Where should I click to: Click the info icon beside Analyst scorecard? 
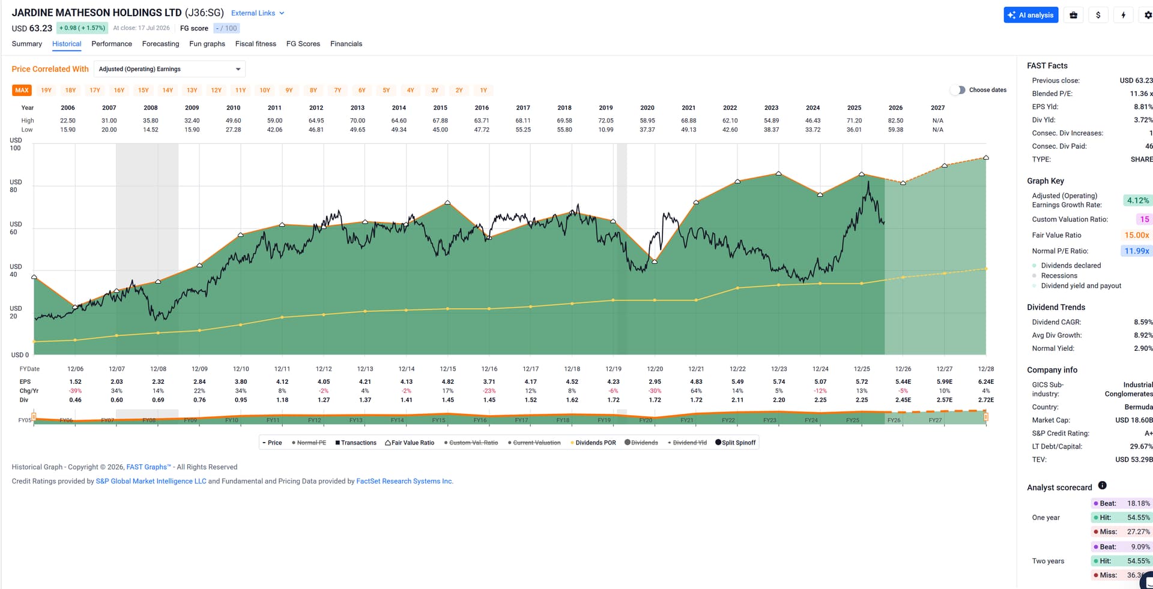coord(1102,485)
